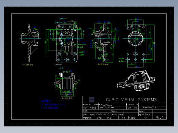Select the top section arrow marked C
Screen dimensions: 178x133
pyautogui.click(x=58, y=23)
